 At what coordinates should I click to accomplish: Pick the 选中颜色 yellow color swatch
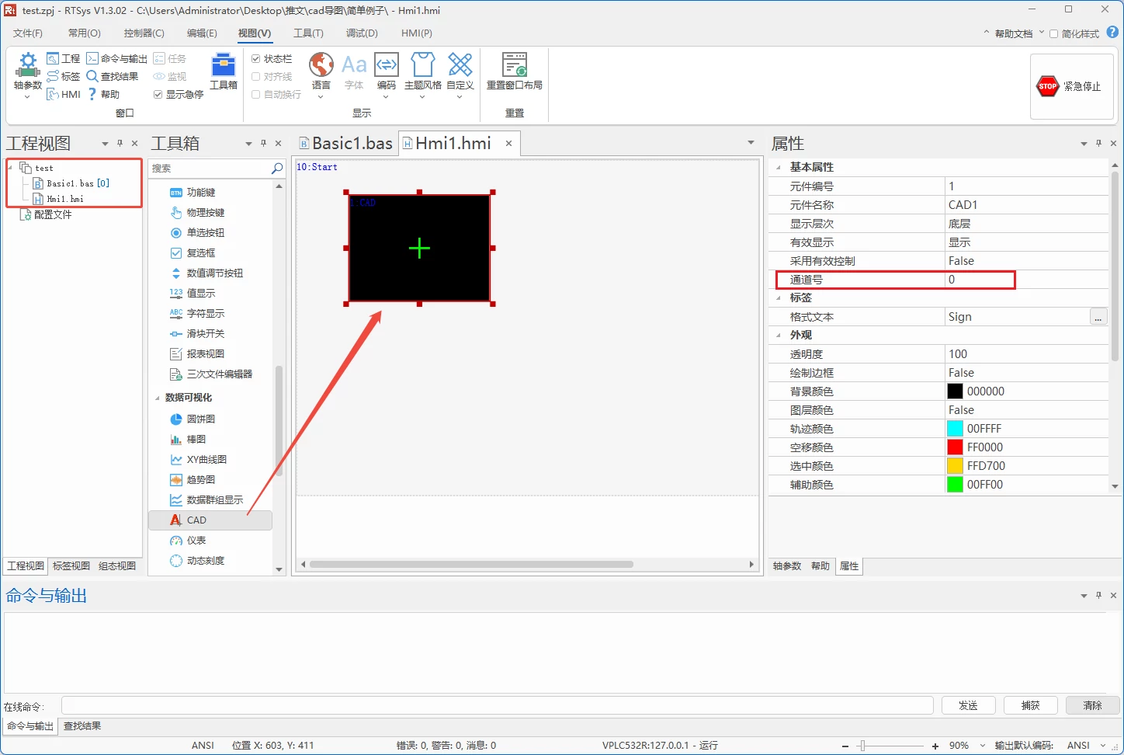955,466
